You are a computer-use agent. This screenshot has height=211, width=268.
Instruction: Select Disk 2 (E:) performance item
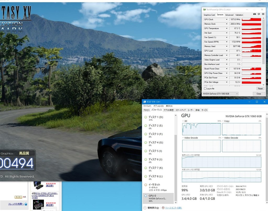tap(158, 127)
